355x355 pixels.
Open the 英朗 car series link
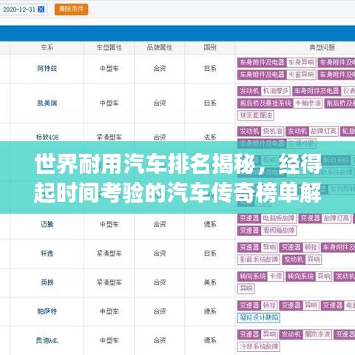(x=47, y=283)
